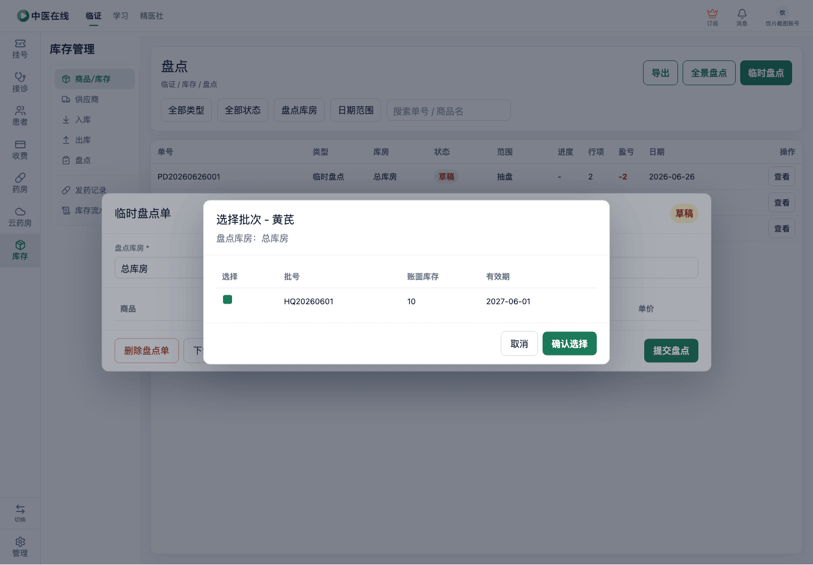Open the 供应商 menu item
Screen dimensions: 813x565
tap(95, 99)
